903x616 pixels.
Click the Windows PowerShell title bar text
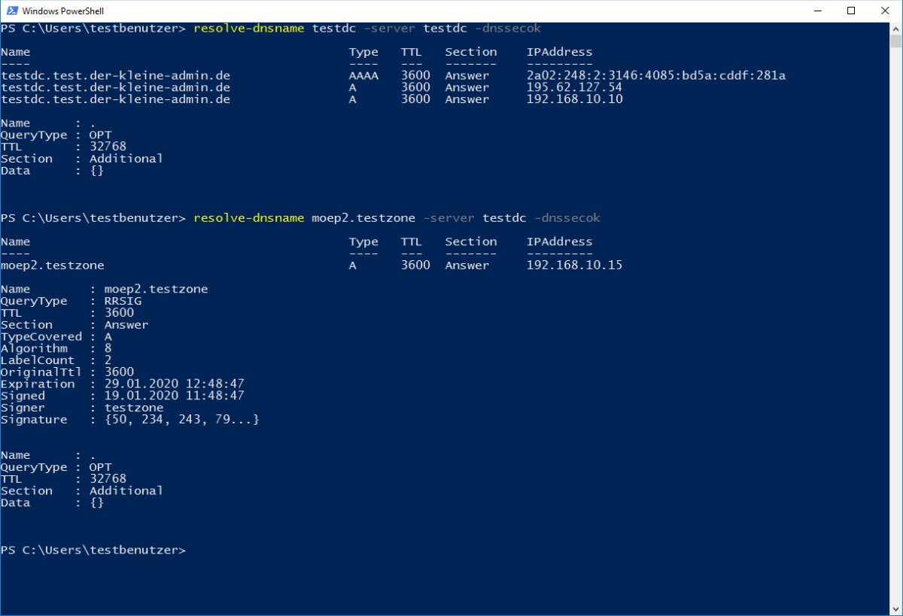coord(62,11)
